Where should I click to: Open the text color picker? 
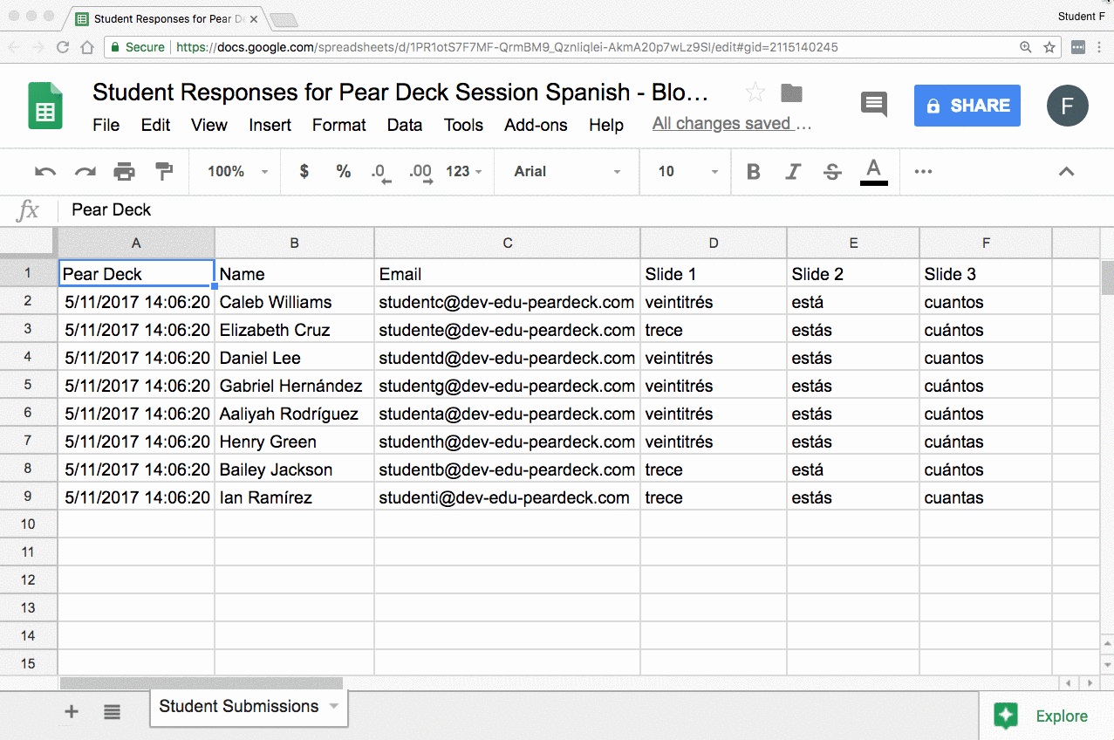pyautogui.click(x=874, y=172)
